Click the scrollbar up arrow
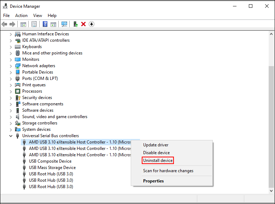Screen dimensions: 275x204 tap(271, 34)
